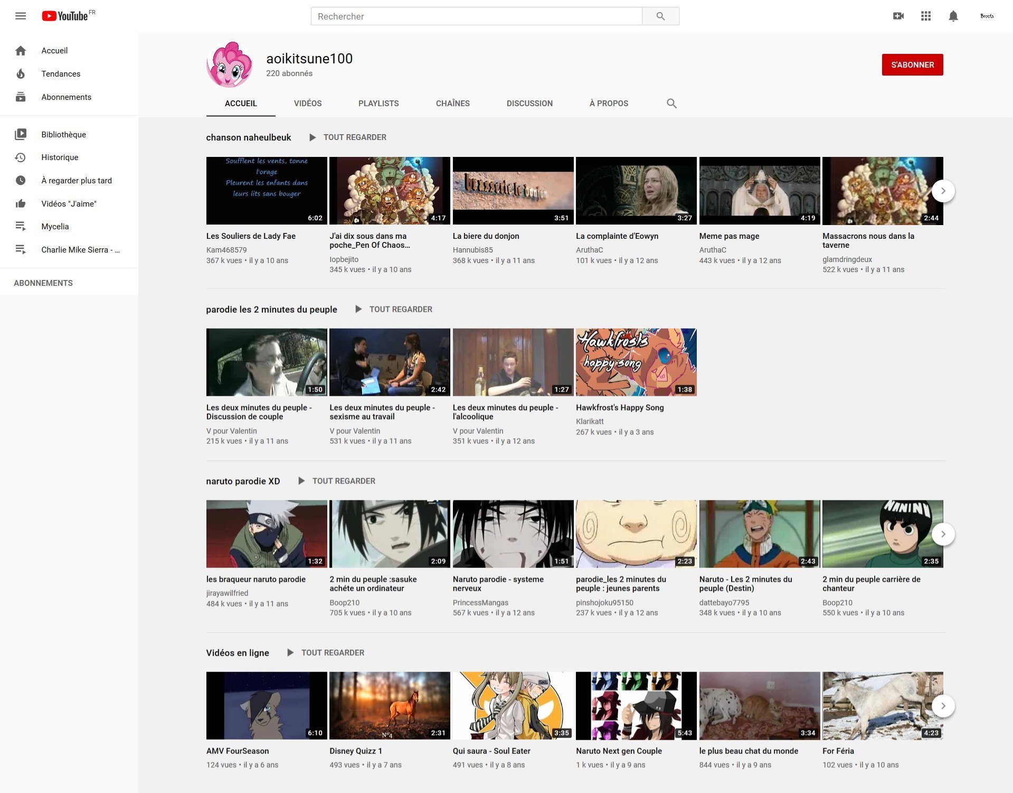This screenshot has height=793, width=1013.
Task: Show more naruto parodie XD videos
Action: [943, 534]
